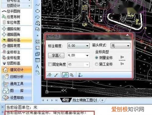Choose 总图标高 from the side menu
The height and width of the screenshot is (115, 152).
click(x=11, y=63)
